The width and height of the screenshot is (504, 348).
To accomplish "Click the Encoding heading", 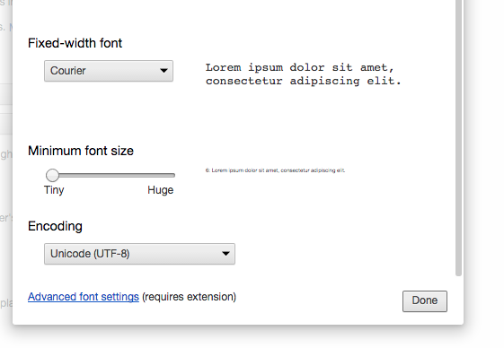I will click(x=55, y=226).
